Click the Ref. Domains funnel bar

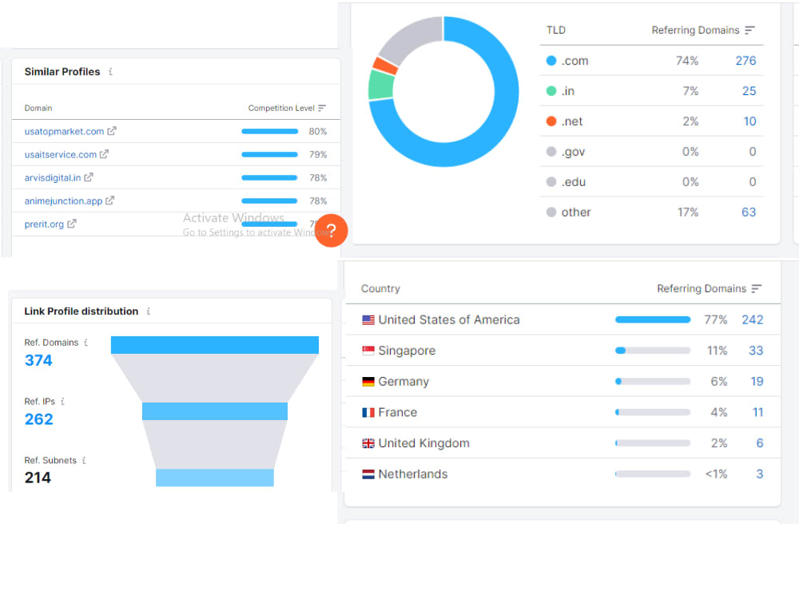(214, 345)
